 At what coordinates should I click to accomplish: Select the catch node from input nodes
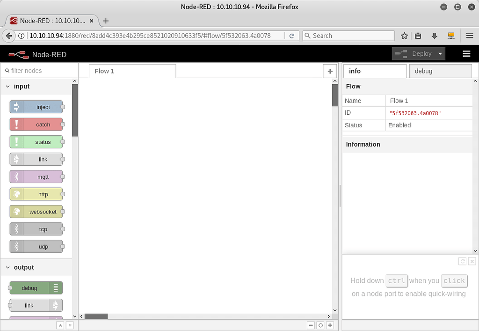click(x=36, y=124)
